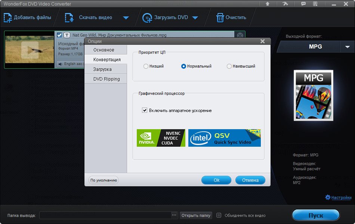Viewport: 355px width, 224px height.
Task: Open the Конвертация tab
Action: (106, 59)
